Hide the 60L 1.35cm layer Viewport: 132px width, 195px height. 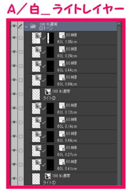click(x=14, y=38)
